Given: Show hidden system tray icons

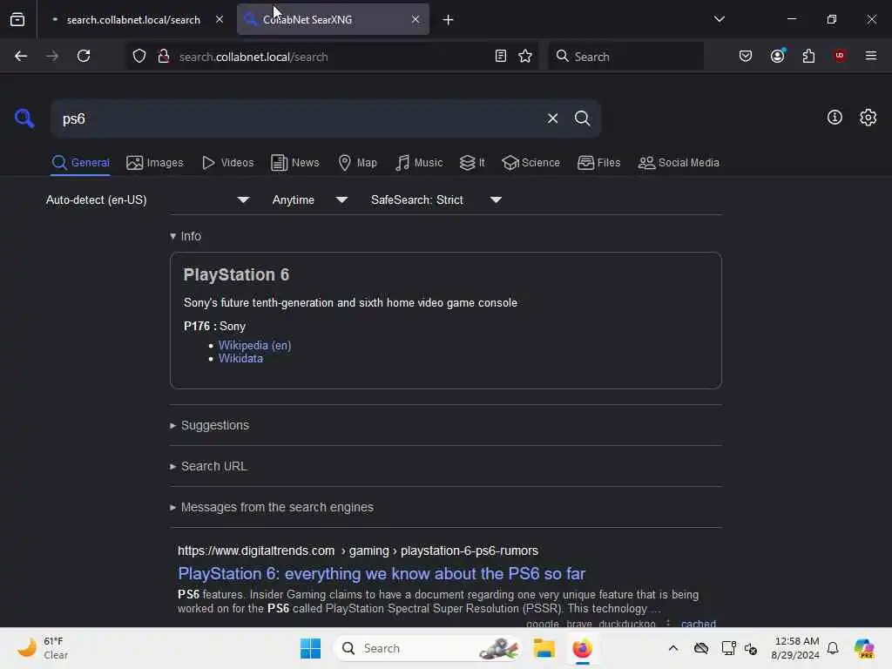Looking at the screenshot, I should click(x=673, y=648).
